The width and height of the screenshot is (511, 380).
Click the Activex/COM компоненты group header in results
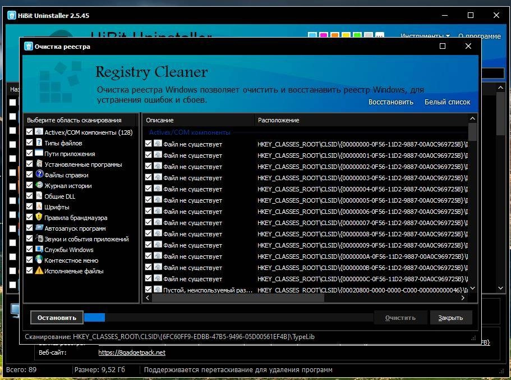pos(190,132)
